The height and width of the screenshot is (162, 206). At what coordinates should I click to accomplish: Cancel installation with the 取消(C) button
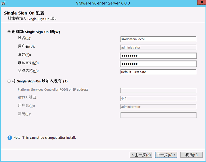(191, 155)
